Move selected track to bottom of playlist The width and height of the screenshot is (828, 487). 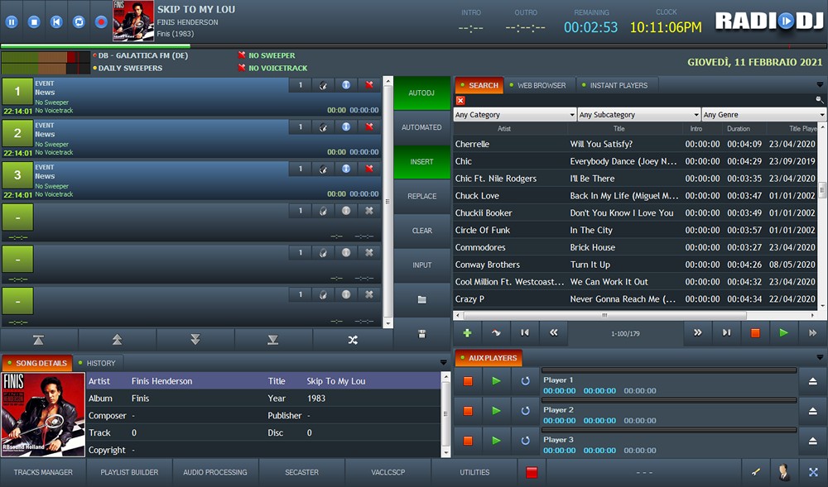(273, 340)
